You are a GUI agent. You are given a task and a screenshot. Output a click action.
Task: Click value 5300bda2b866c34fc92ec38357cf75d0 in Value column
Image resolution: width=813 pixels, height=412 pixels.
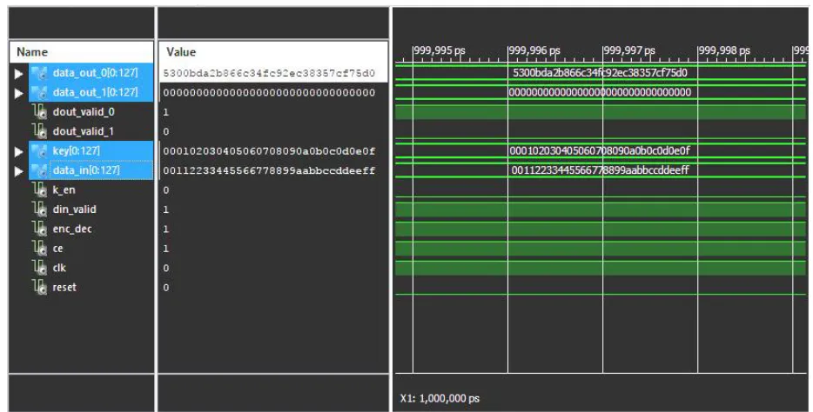(269, 74)
